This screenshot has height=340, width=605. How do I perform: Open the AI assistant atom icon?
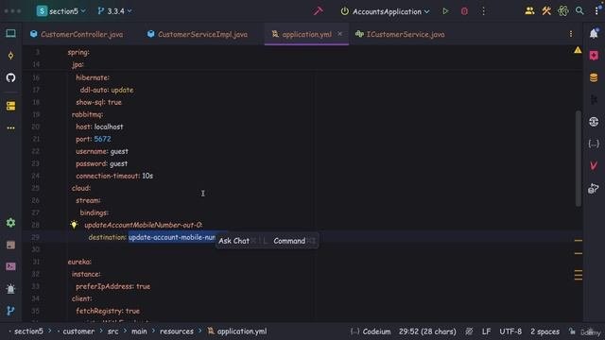(x=563, y=11)
